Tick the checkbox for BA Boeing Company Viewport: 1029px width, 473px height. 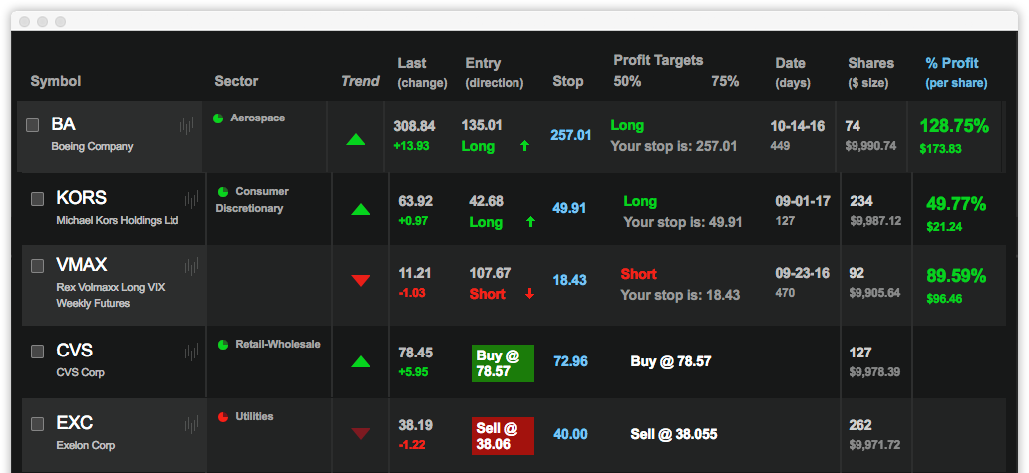click(x=32, y=125)
